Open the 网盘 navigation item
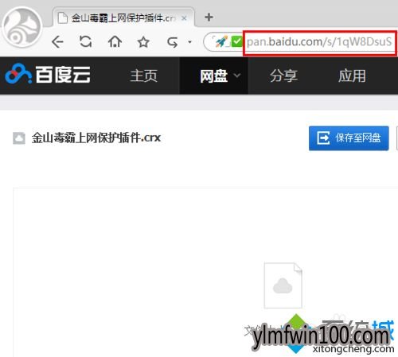 coord(214,76)
